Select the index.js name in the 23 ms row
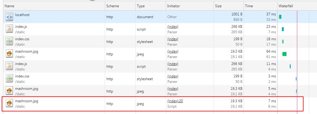 coord(21,27)
